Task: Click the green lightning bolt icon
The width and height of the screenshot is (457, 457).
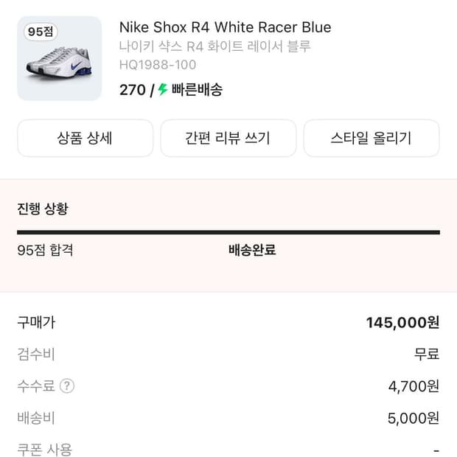Action: click(x=163, y=90)
